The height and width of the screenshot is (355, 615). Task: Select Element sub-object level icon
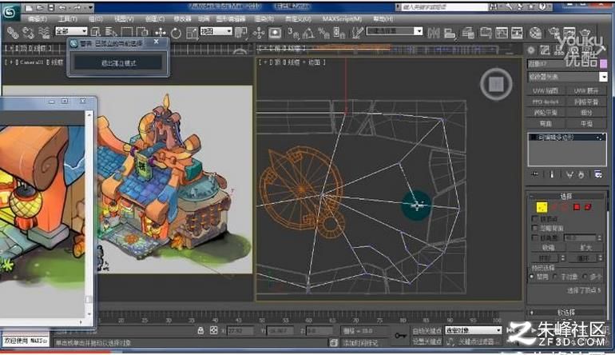[x=588, y=207]
